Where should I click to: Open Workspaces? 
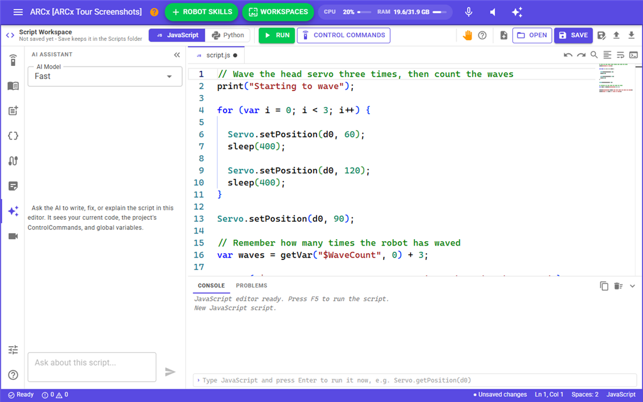click(278, 12)
